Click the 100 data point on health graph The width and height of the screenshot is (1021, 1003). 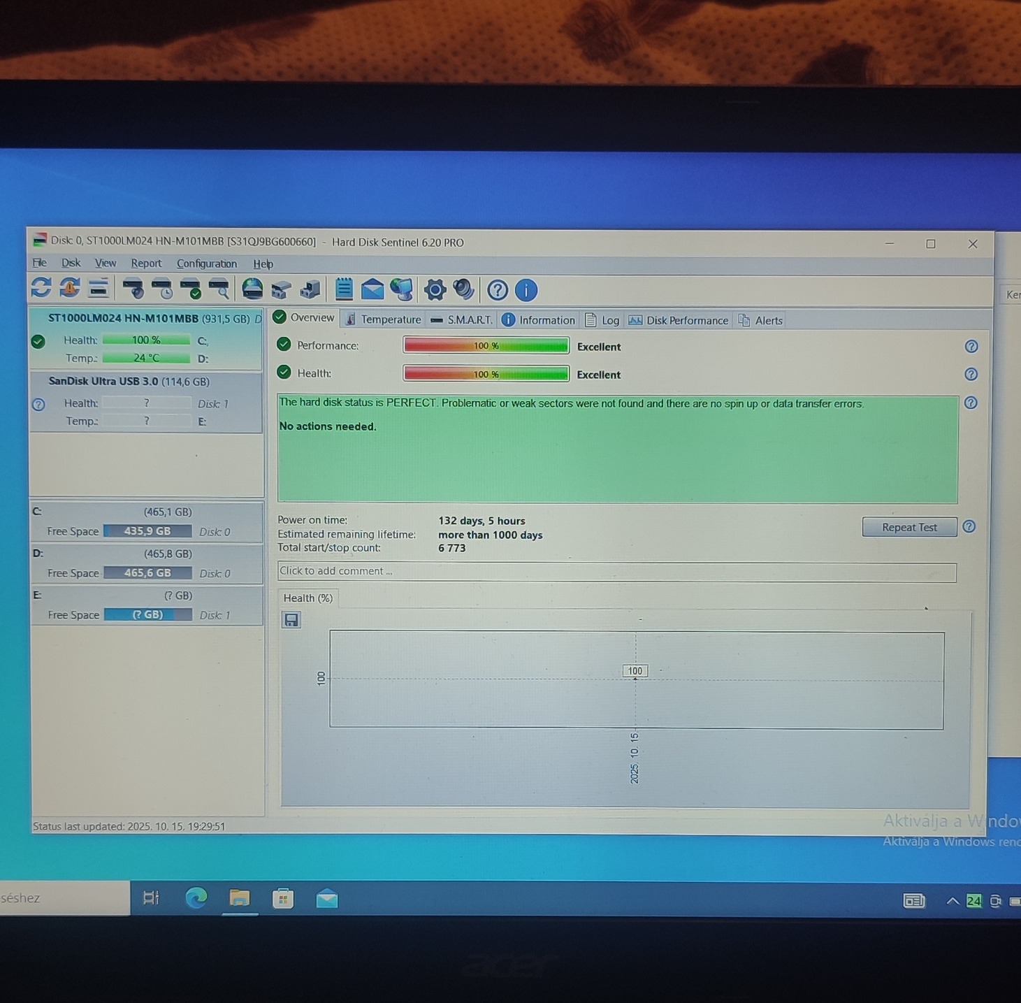635,671
